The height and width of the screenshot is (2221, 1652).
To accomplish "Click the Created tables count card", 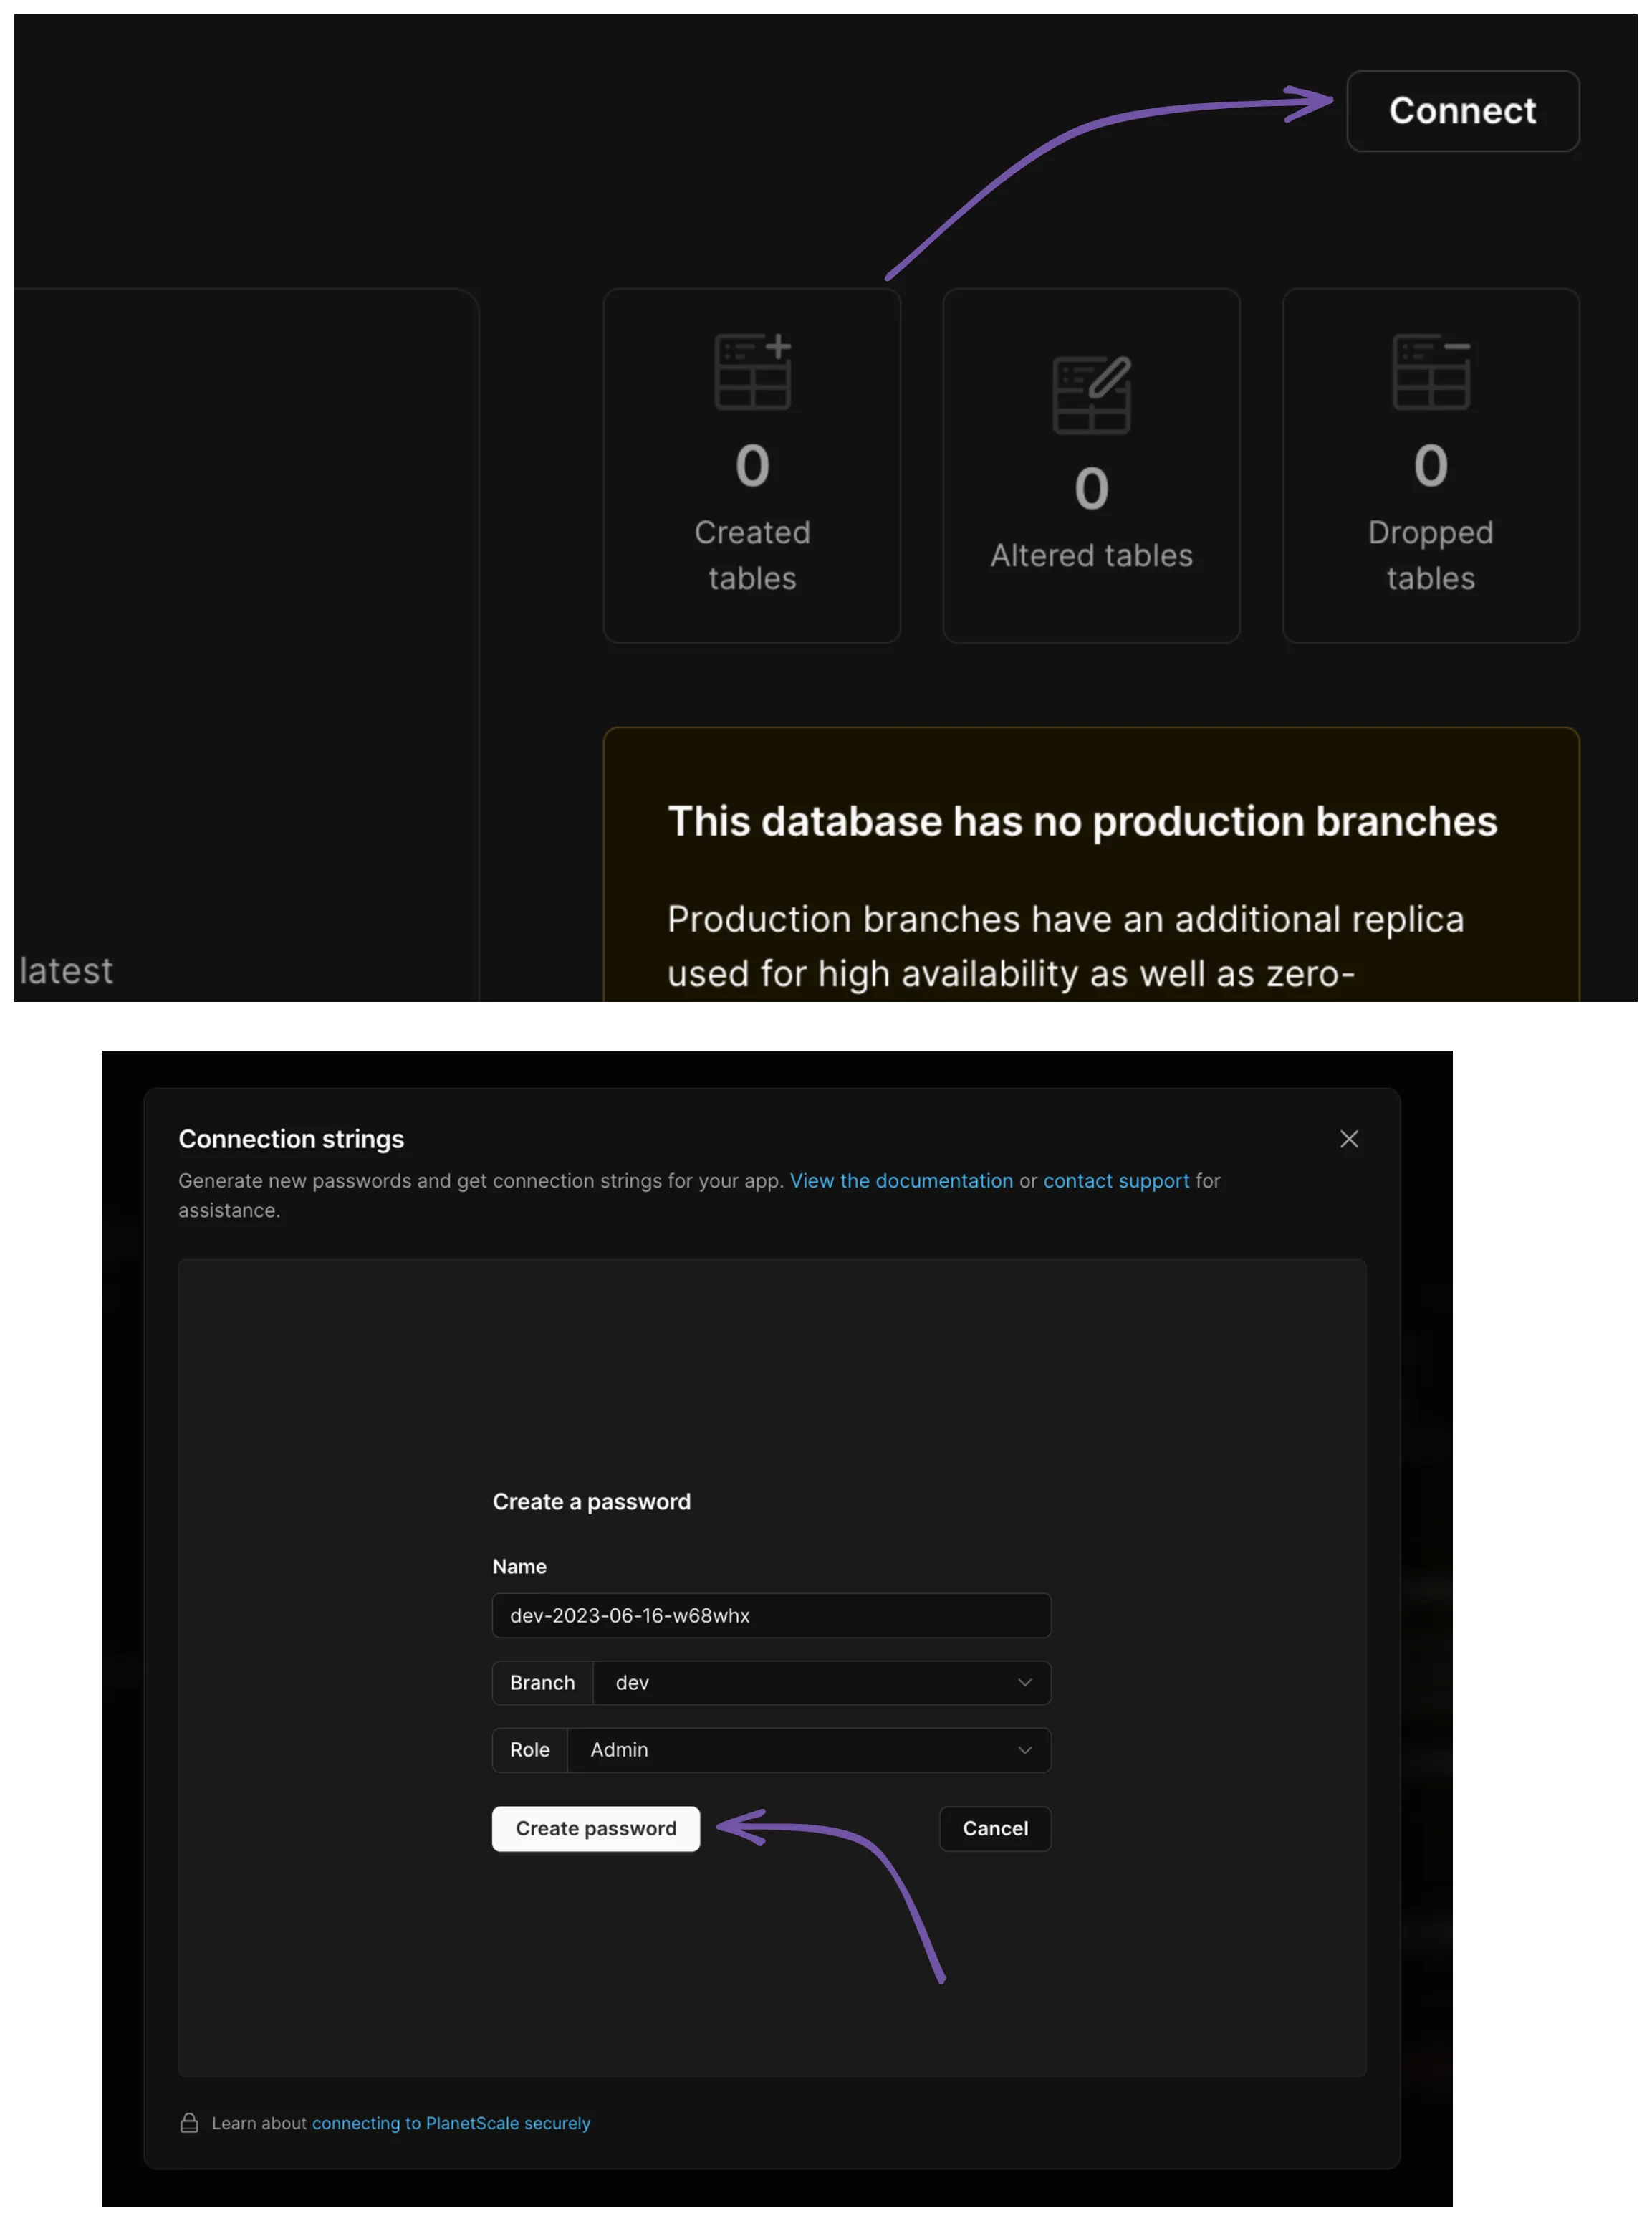I will [752, 465].
